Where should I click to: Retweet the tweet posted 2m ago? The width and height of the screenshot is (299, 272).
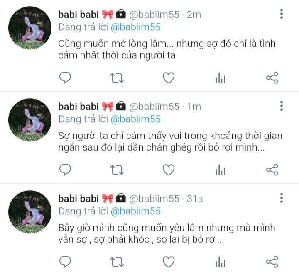(117, 78)
